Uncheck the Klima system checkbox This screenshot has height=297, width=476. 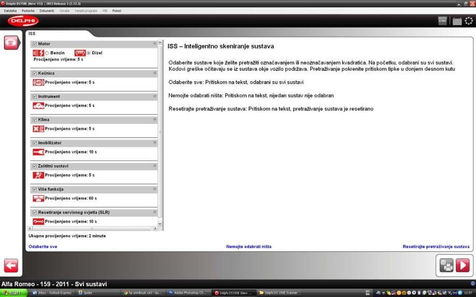35,120
